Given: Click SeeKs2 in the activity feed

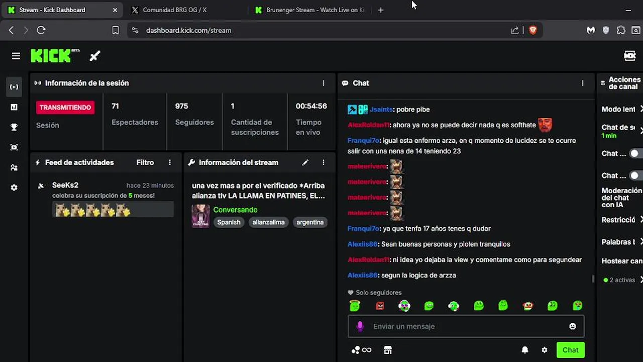Looking at the screenshot, I should tap(65, 185).
